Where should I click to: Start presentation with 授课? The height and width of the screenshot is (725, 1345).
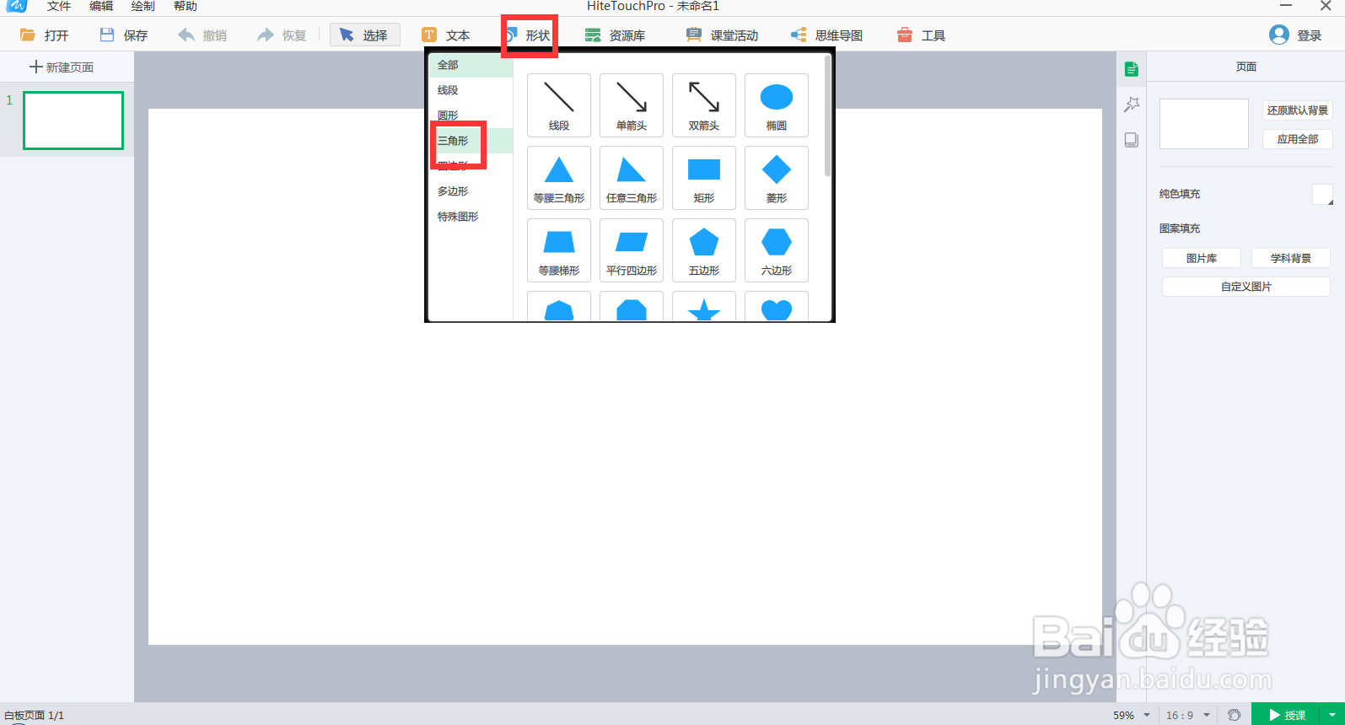point(1286,715)
